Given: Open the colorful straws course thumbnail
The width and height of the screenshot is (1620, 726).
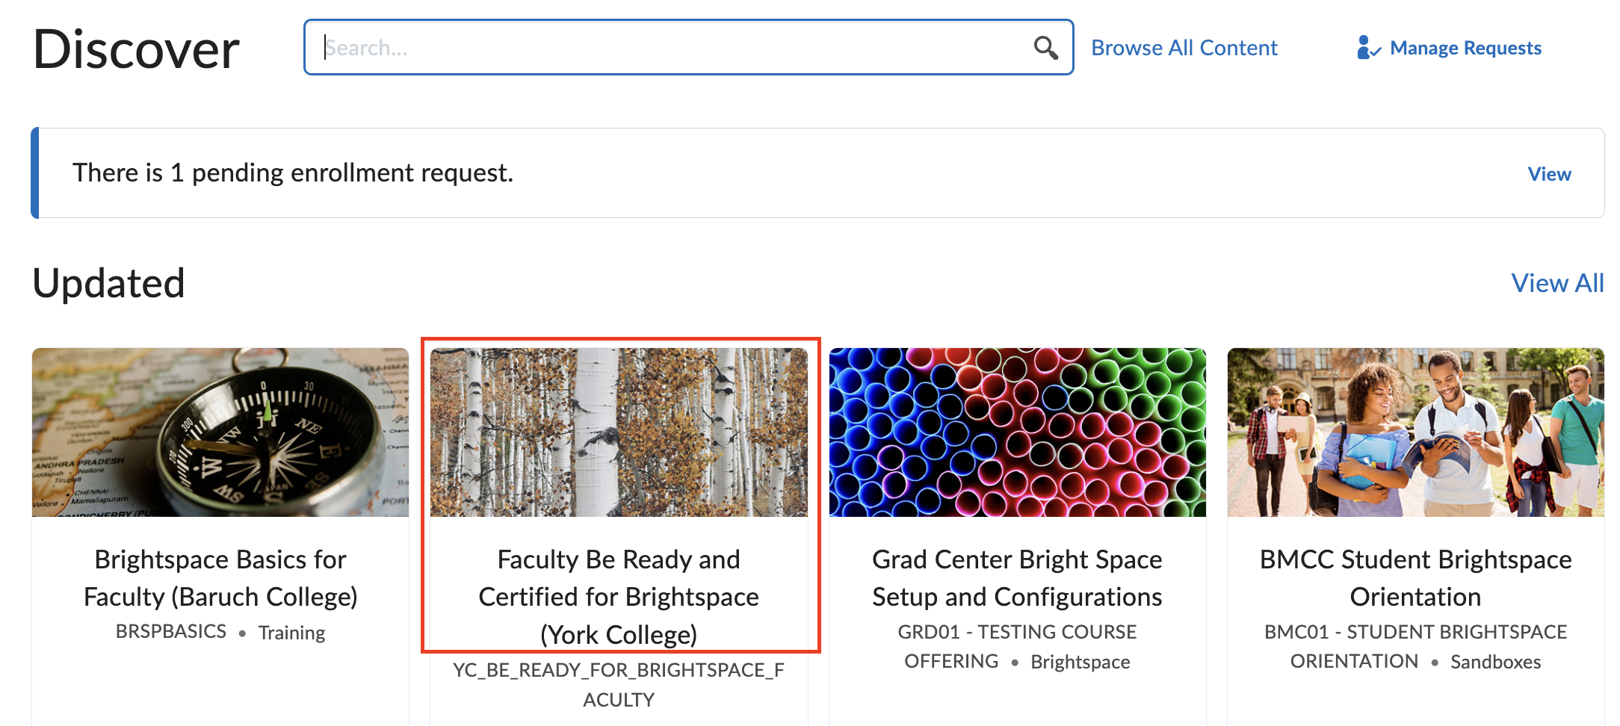Looking at the screenshot, I should click(x=1017, y=432).
